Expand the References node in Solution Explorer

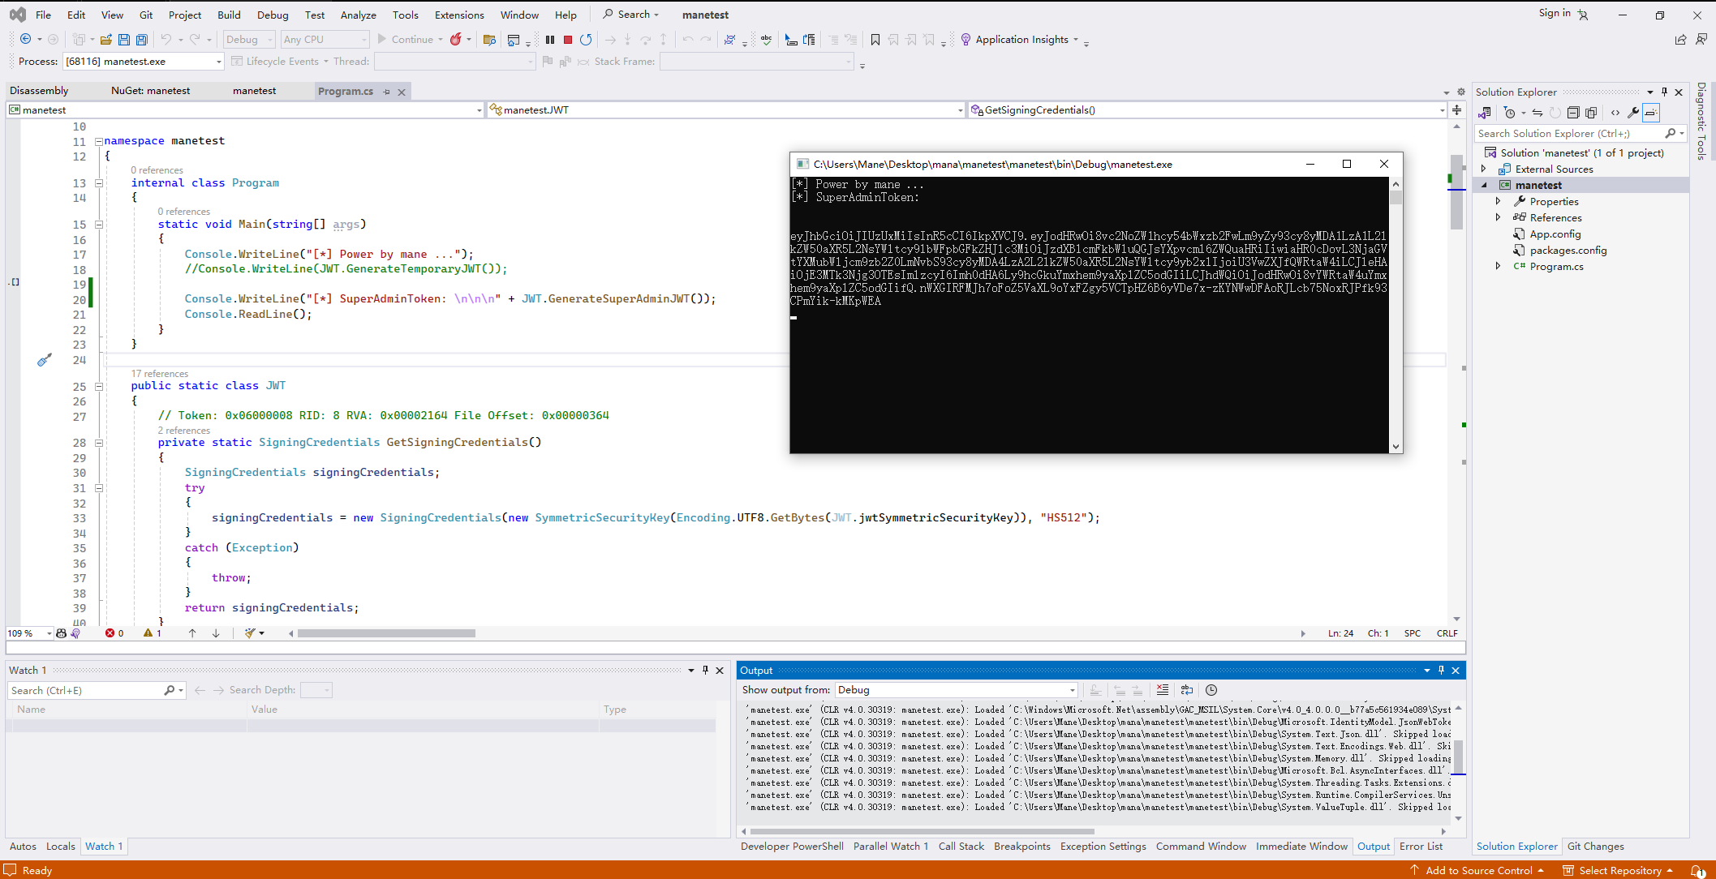(1499, 217)
